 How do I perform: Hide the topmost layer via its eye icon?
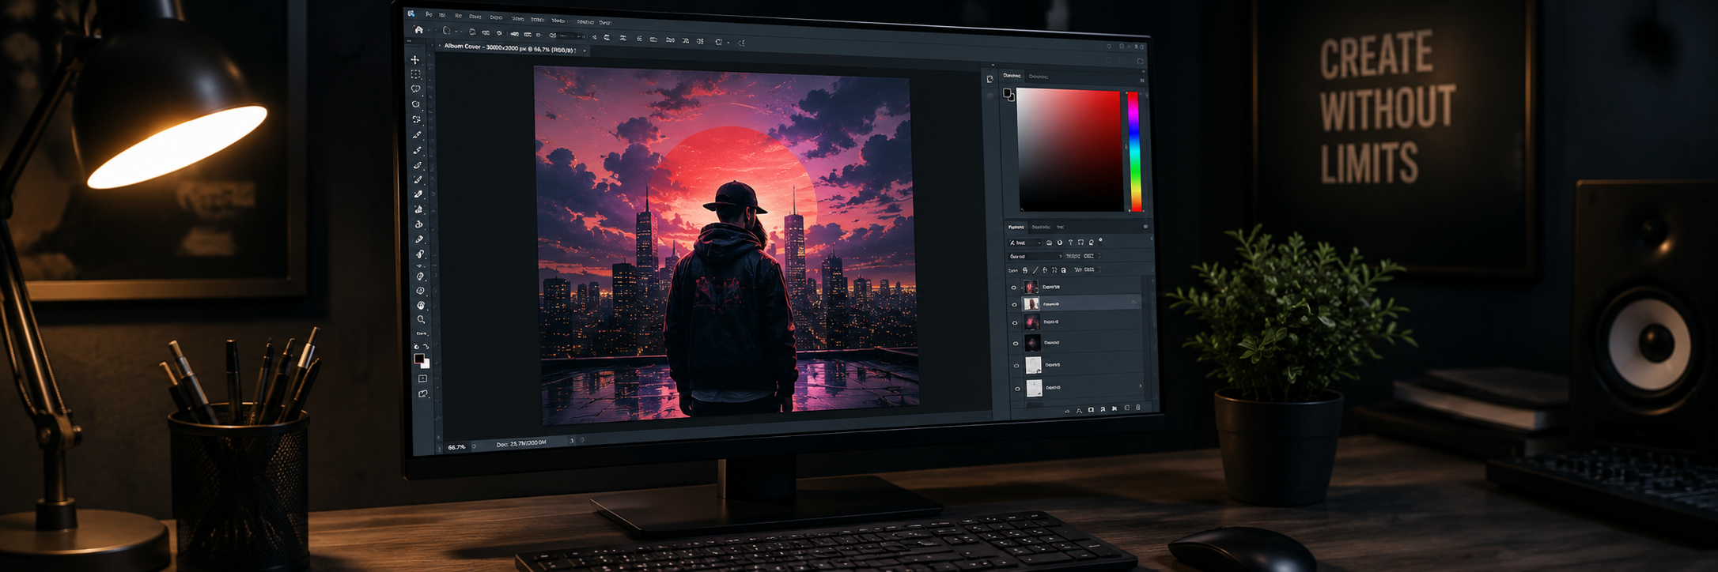tap(1014, 288)
